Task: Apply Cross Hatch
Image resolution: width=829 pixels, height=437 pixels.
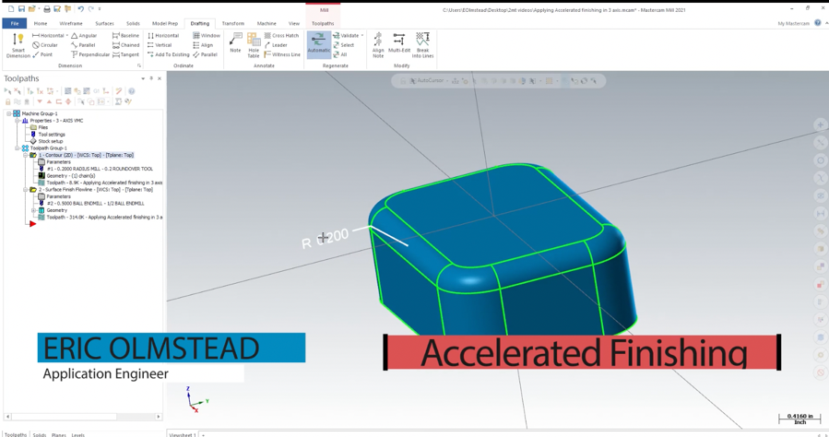Action: point(281,35)
